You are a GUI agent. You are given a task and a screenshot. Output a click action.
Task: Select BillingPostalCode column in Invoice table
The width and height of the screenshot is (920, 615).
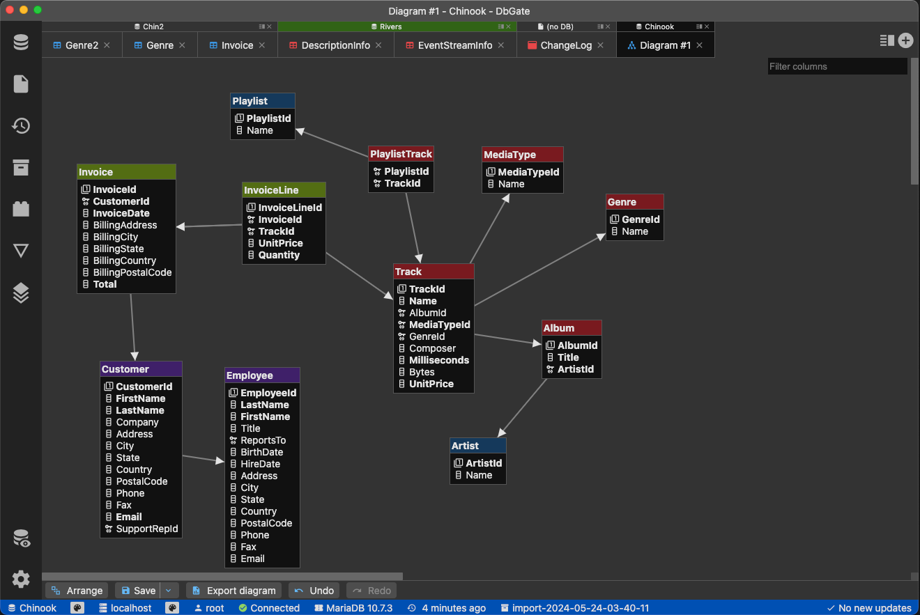click(x=126, y=272)
